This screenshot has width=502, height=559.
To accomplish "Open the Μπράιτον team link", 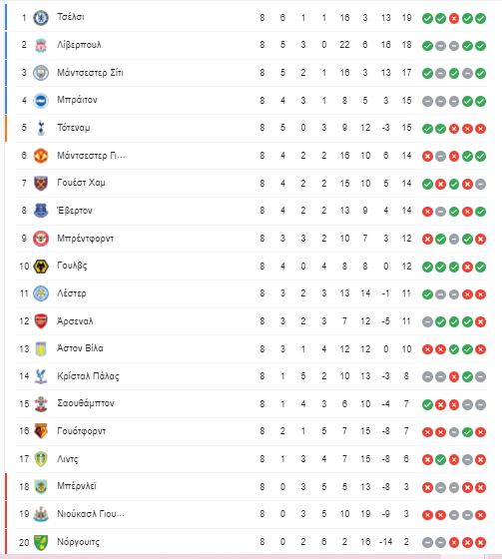I will click(77, 100).
